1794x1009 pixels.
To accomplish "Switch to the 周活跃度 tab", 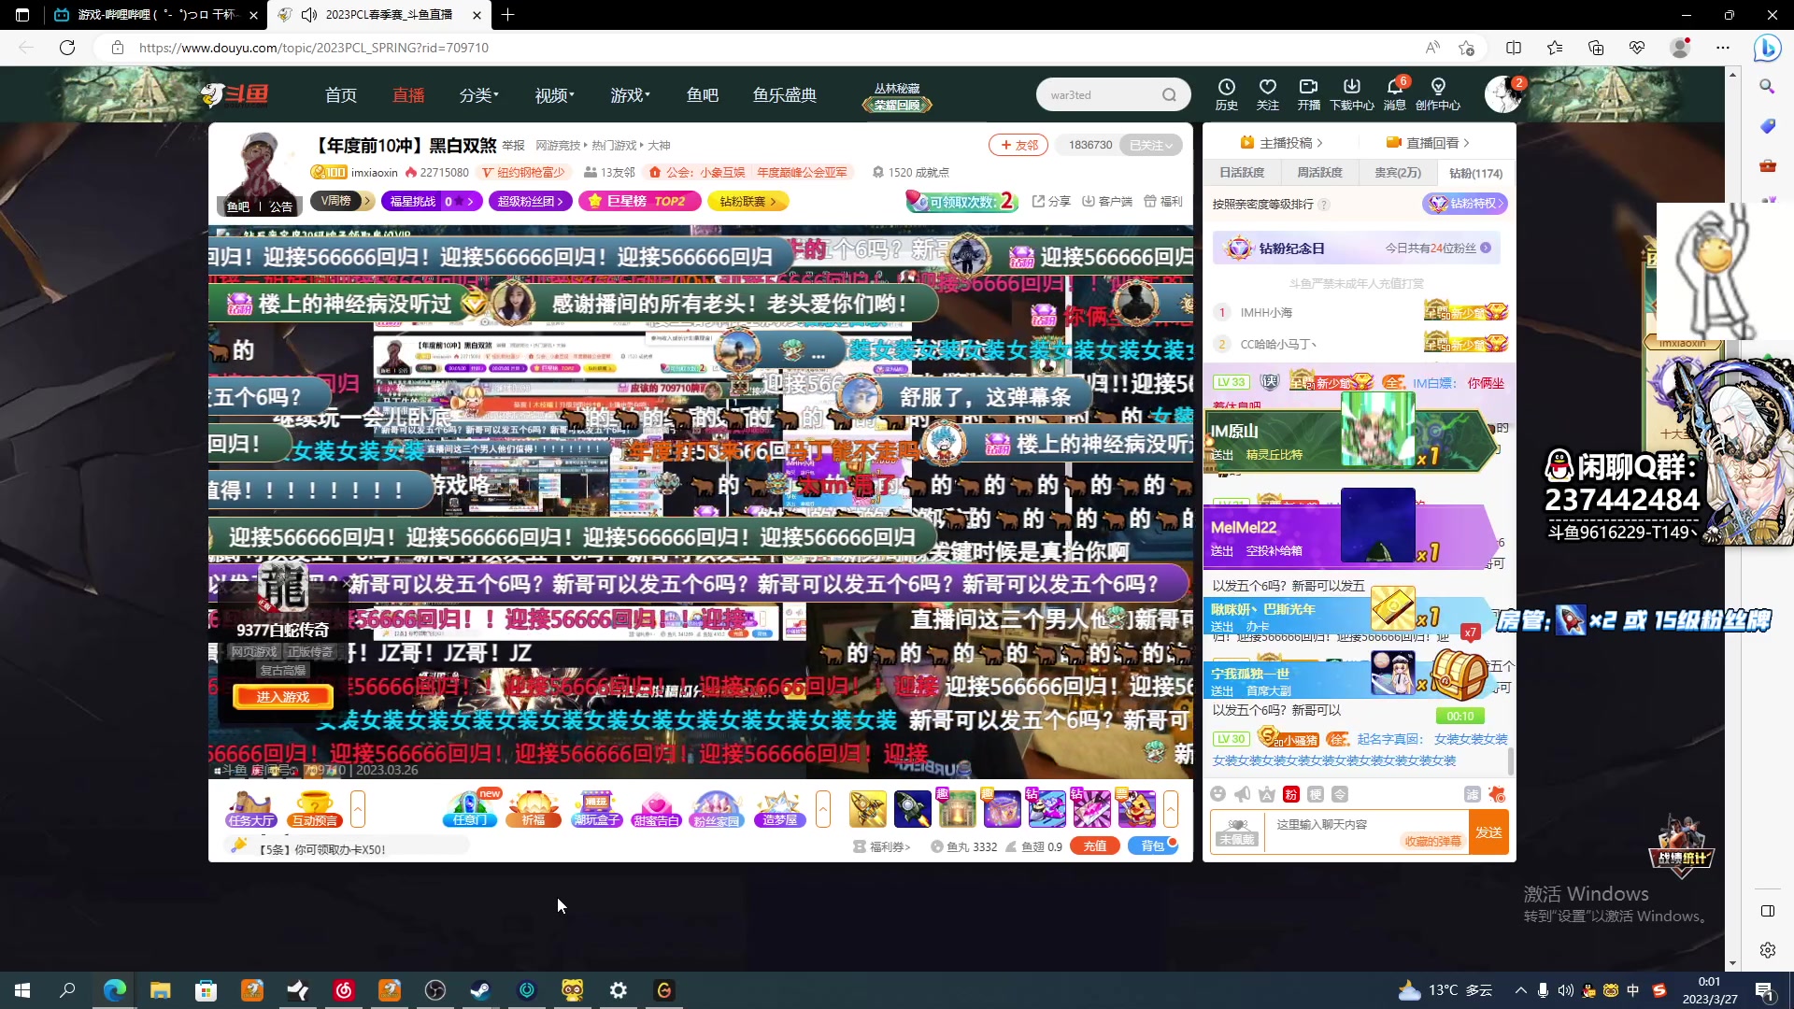I will pyautogui.click(x=1318, y=173).
